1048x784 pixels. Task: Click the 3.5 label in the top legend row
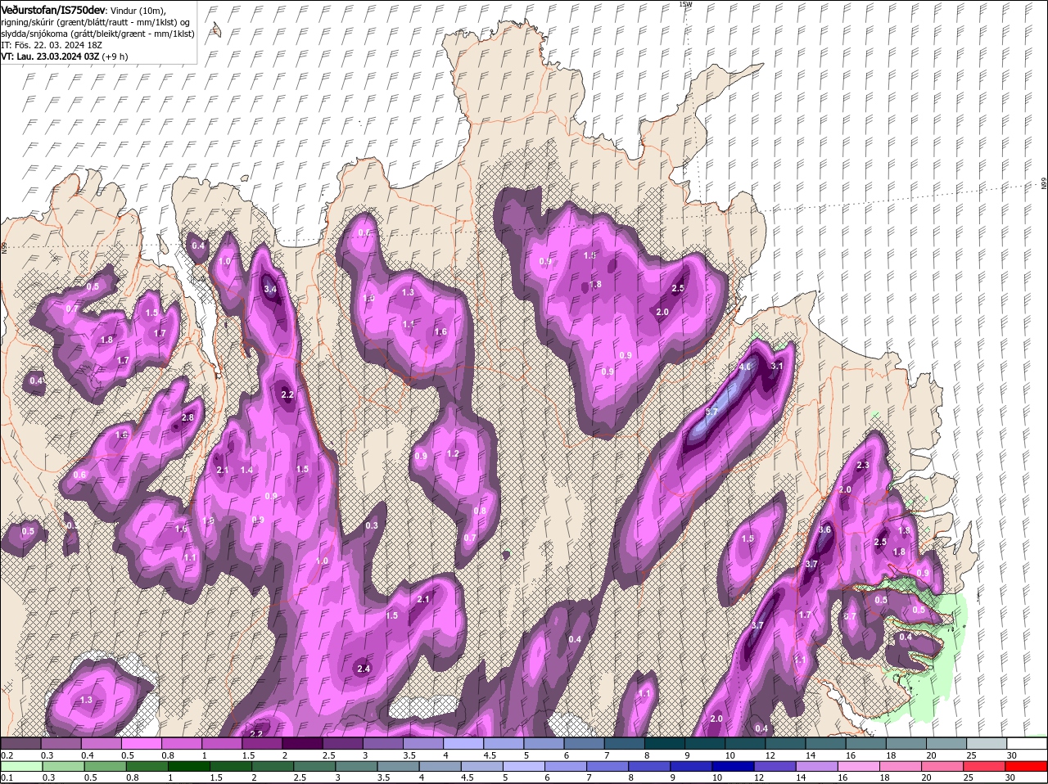pyautogui.click(x=409, y=755)
